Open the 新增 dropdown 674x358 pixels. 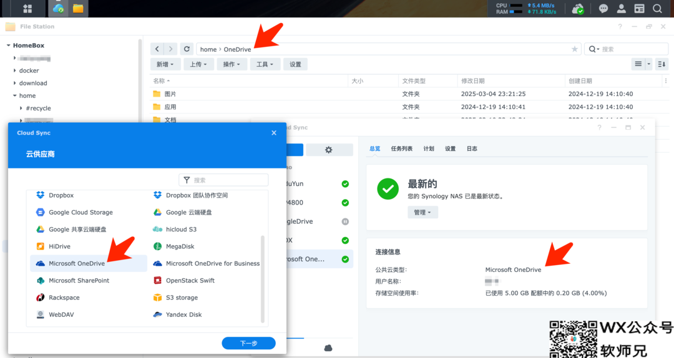click(165, 64)
